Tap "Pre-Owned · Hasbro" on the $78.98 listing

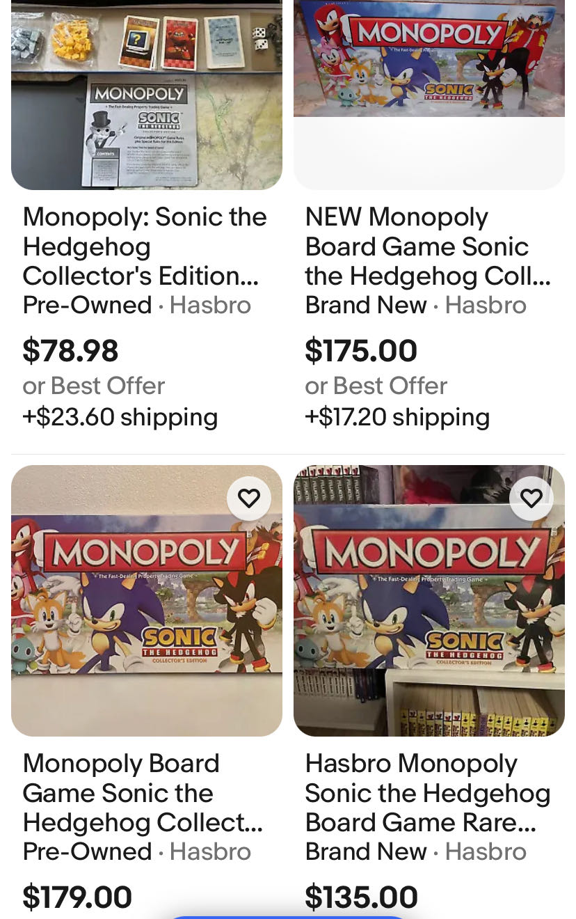point(136,305)
